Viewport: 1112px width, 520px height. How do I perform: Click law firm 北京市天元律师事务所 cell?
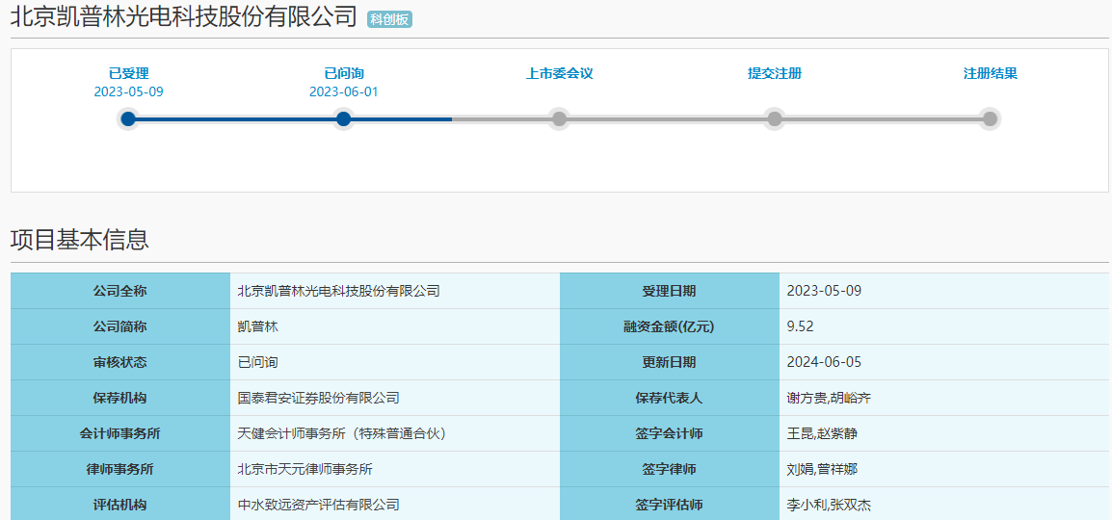point(305,469)
